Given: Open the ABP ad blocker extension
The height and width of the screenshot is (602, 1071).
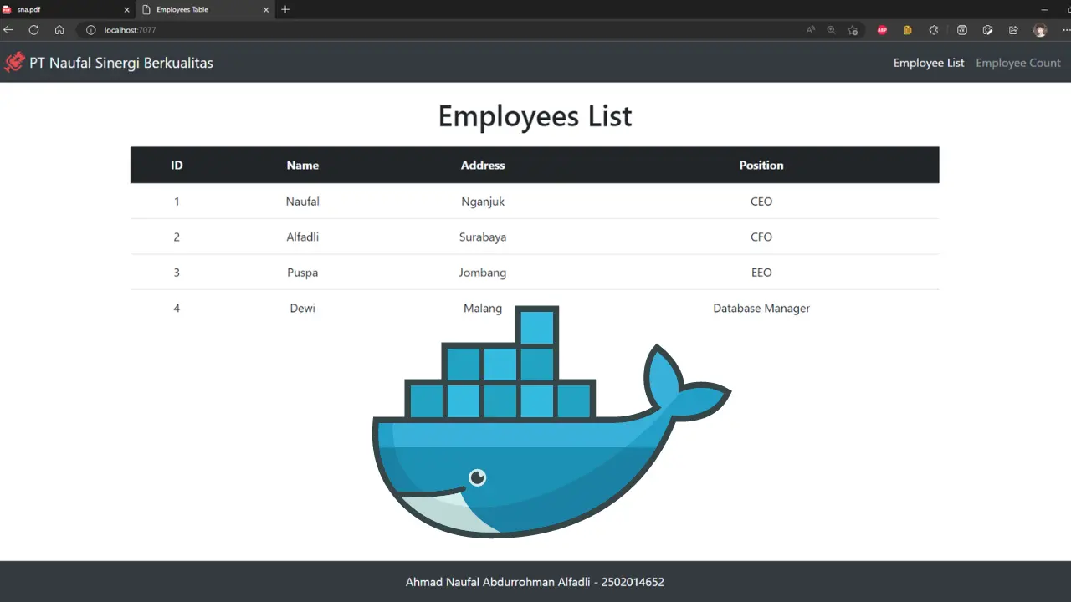Looking at the screenshot, I should click(882, 30).
